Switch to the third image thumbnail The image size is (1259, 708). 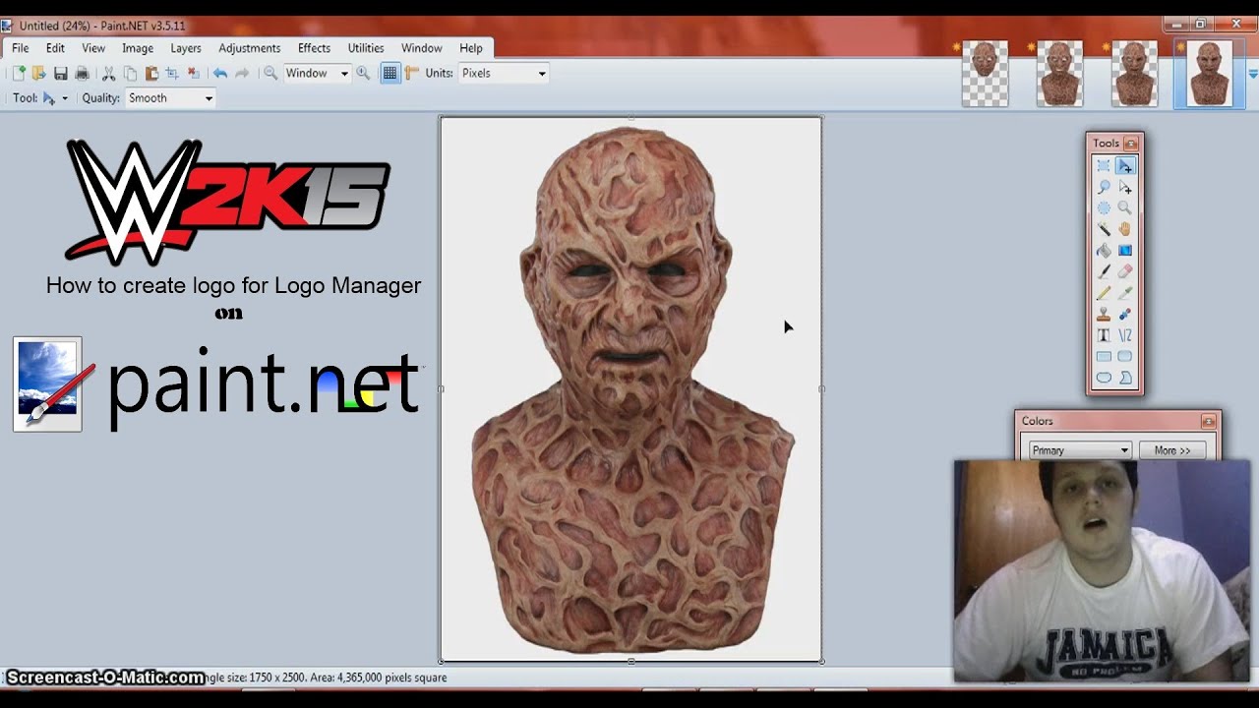[1134, 74]
